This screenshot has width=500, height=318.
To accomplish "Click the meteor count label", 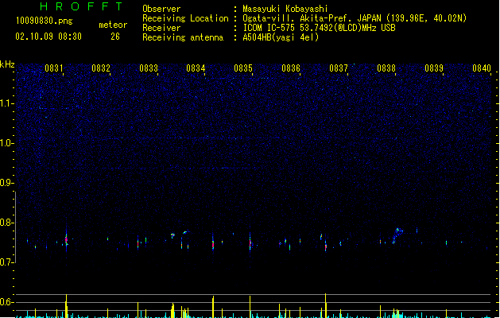I will pyautogui.click(x=113, y=25).
